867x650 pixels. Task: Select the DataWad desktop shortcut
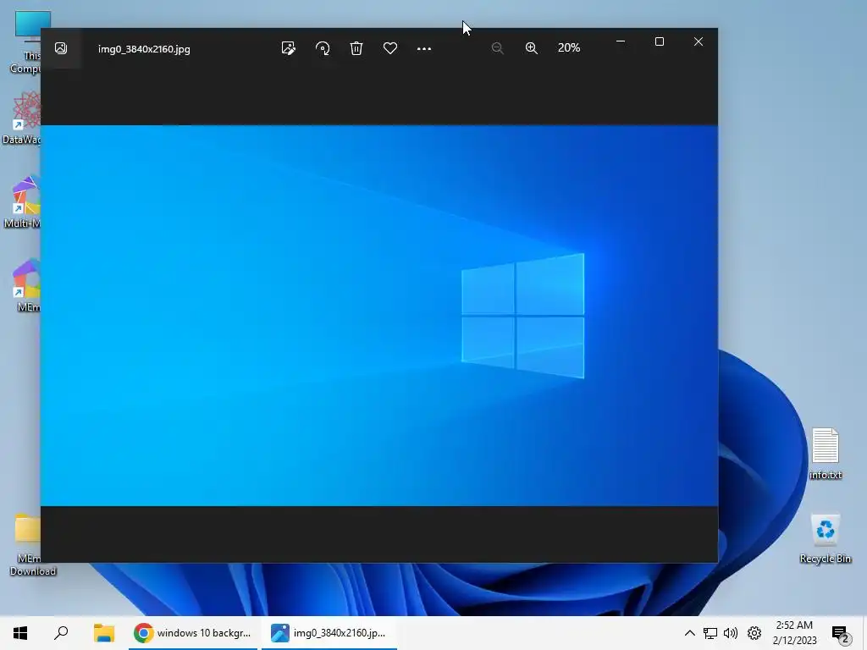coord(22,118)
